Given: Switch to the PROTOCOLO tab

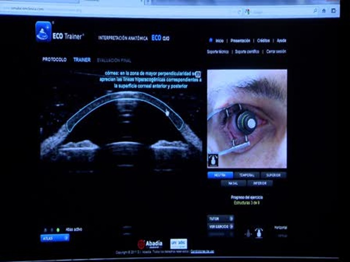Looking at the screenshot, I should click(x=54, y=60).
